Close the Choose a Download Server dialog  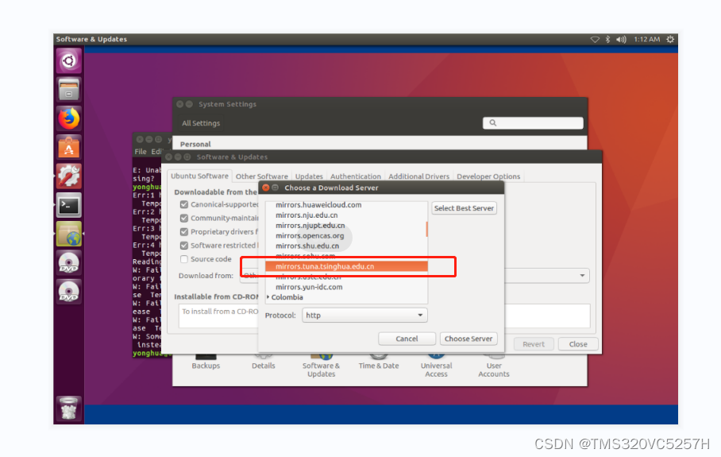(266, 188)
